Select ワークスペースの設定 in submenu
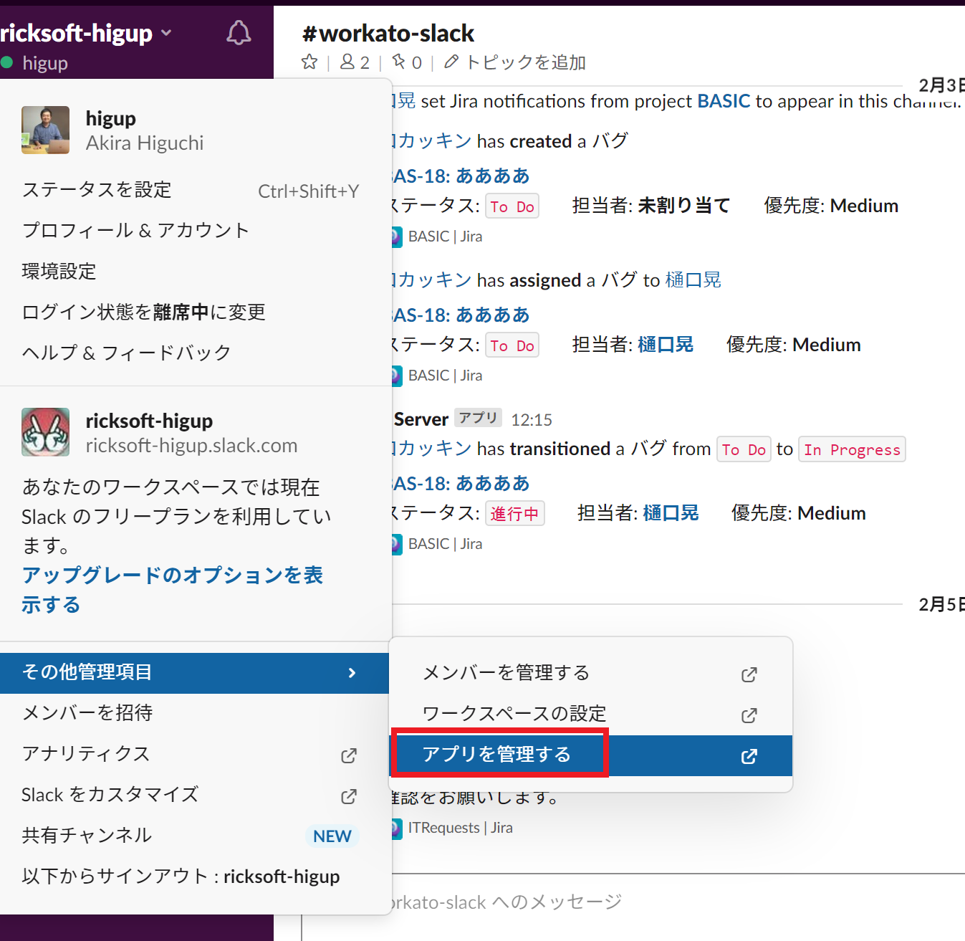This screenshot has width=965, height=941. (591, 714)
